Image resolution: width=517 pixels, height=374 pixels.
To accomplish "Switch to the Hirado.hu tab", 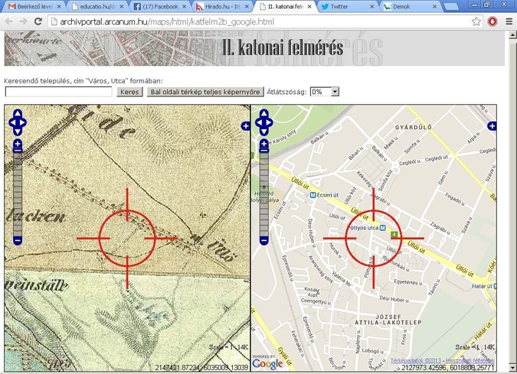I will [222, 6].
